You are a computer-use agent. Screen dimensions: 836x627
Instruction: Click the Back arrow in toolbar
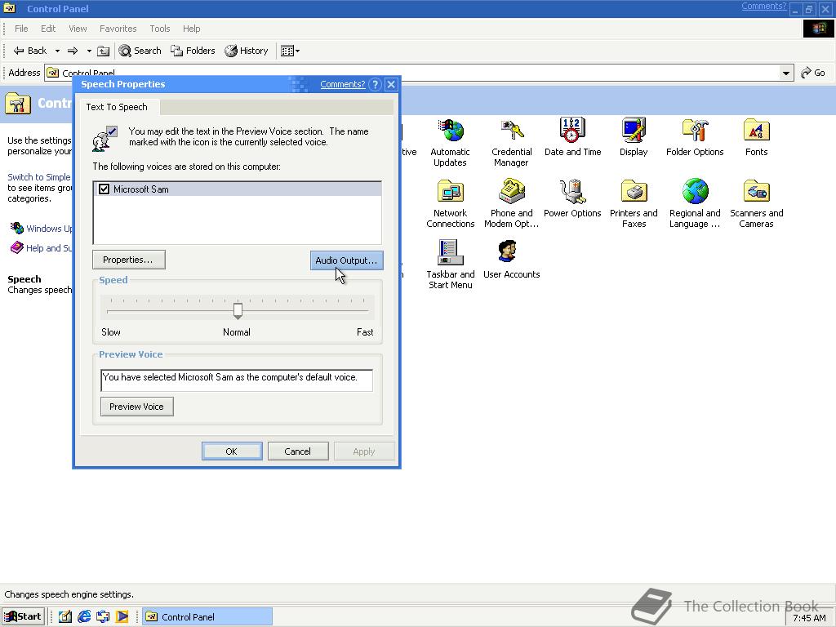pos(30,51)
